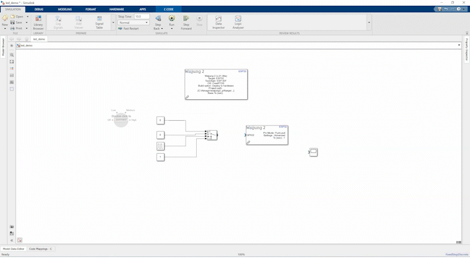Click the Run simulation button

click(x=172, y=20)
